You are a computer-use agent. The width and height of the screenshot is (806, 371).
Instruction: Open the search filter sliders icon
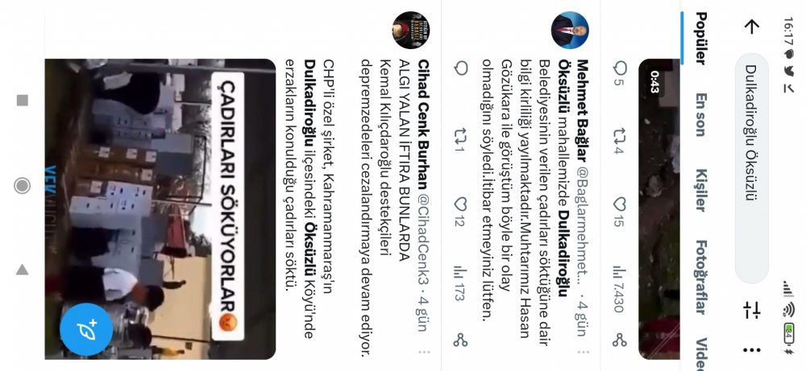point(751,311)
